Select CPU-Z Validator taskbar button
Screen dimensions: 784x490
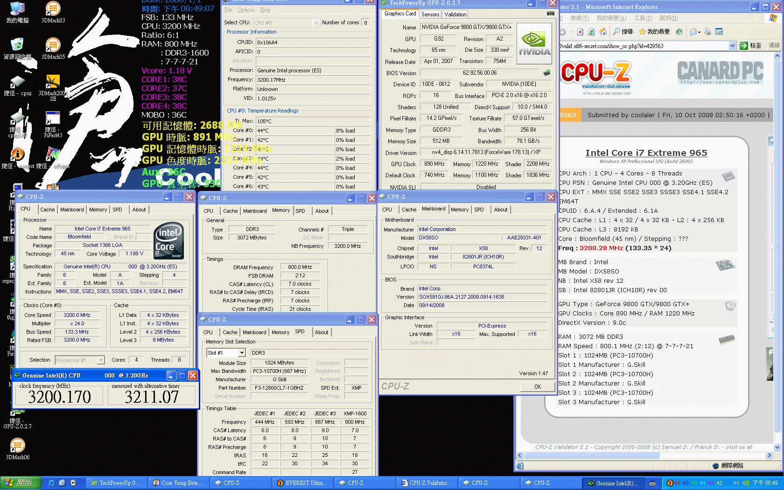[x=427, y=483]
